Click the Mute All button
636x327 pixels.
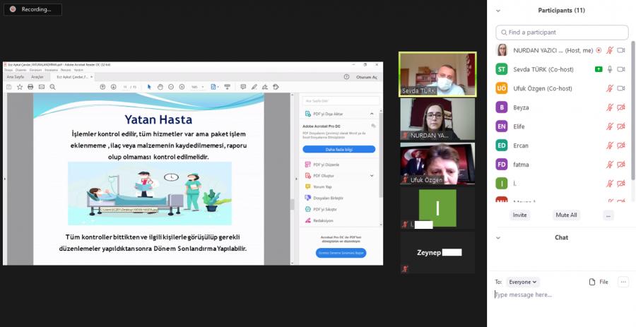click(566, 215)
